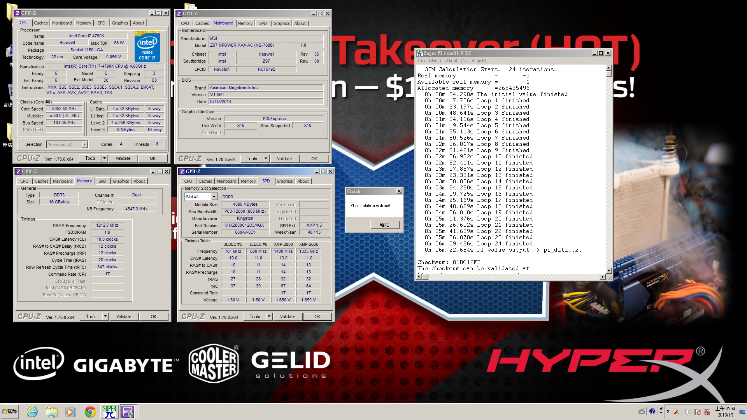747x420 pixels.
Task: Expand the Processor #1 selection dropdown
Action: click(x=84, y=145)
